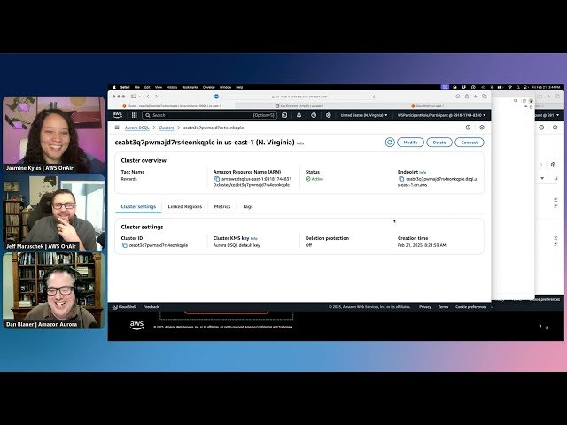Switch to the Amplify browser tab

299,106
